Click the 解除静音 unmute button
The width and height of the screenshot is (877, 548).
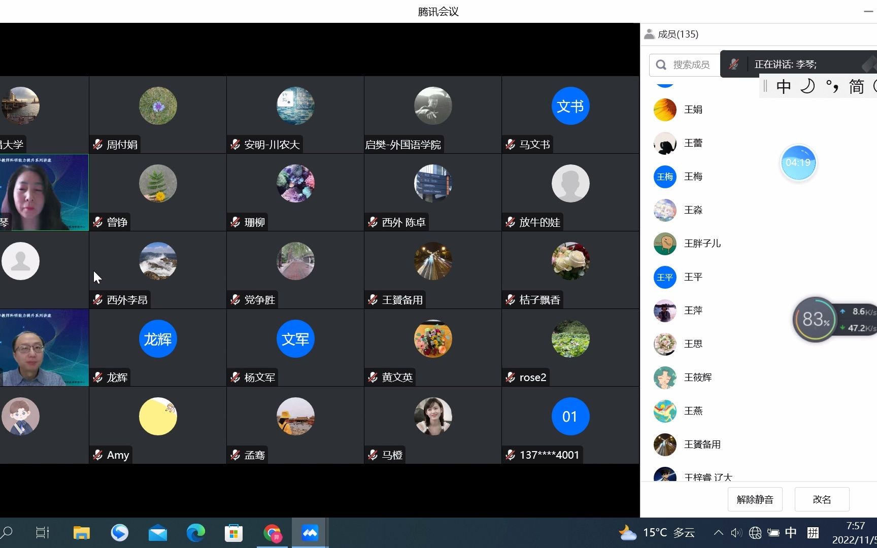click(755, 499)
